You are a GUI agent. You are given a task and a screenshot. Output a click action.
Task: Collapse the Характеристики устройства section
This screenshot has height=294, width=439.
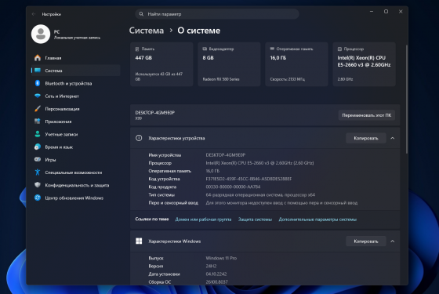click(393, 138)
